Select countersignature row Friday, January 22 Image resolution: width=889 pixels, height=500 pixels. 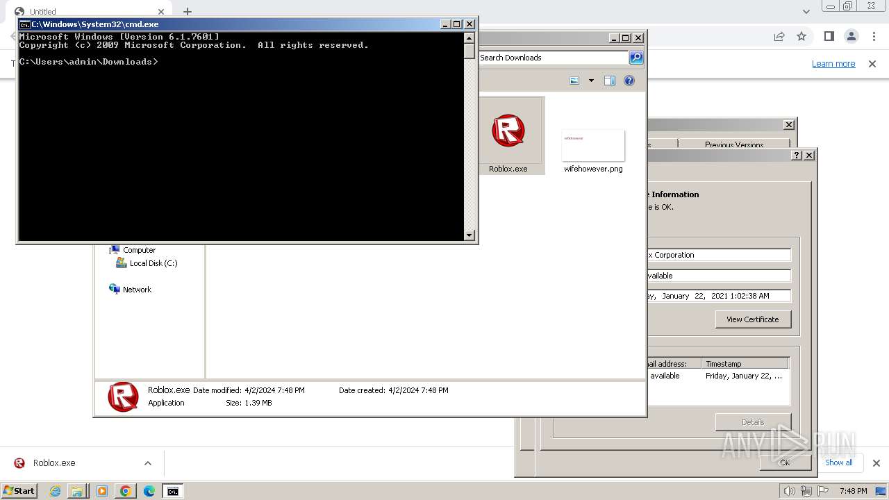coord(718,376)
